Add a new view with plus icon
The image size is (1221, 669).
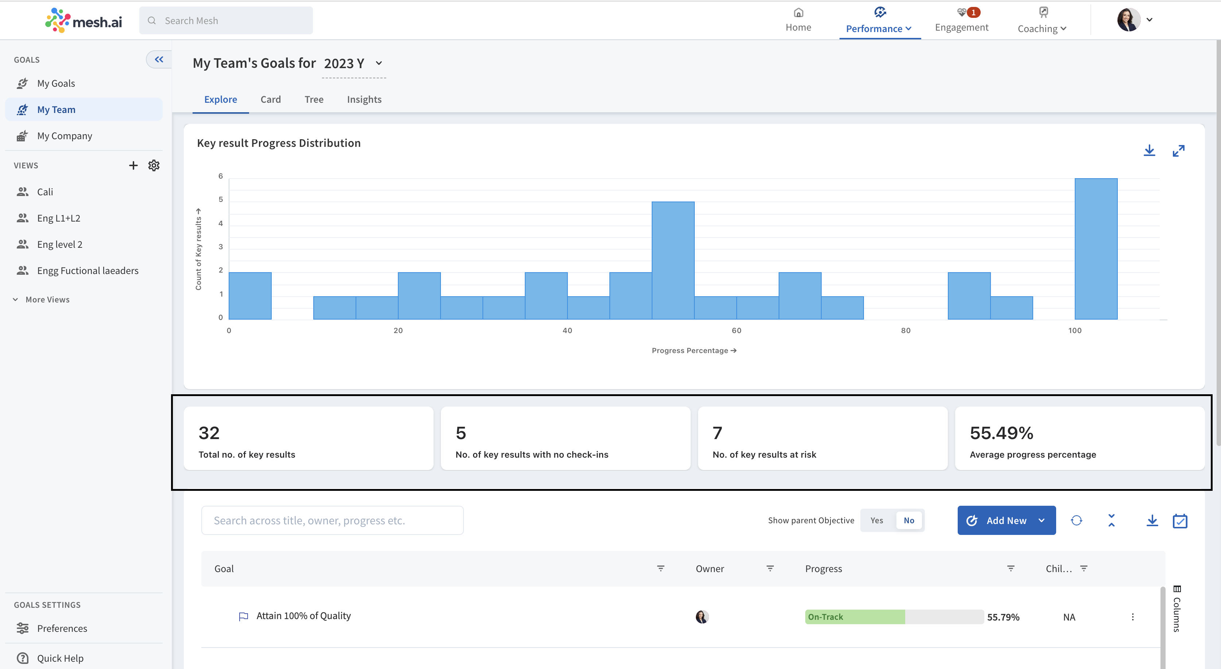(133, 165)
